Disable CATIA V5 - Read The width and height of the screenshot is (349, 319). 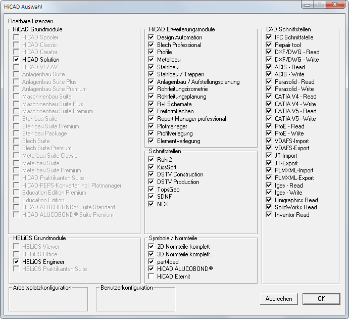pyautogui.click(x=269, y=111)
